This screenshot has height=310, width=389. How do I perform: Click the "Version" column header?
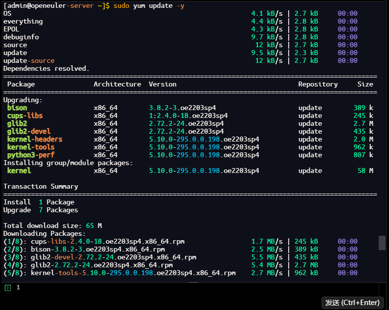click(162, 84)
